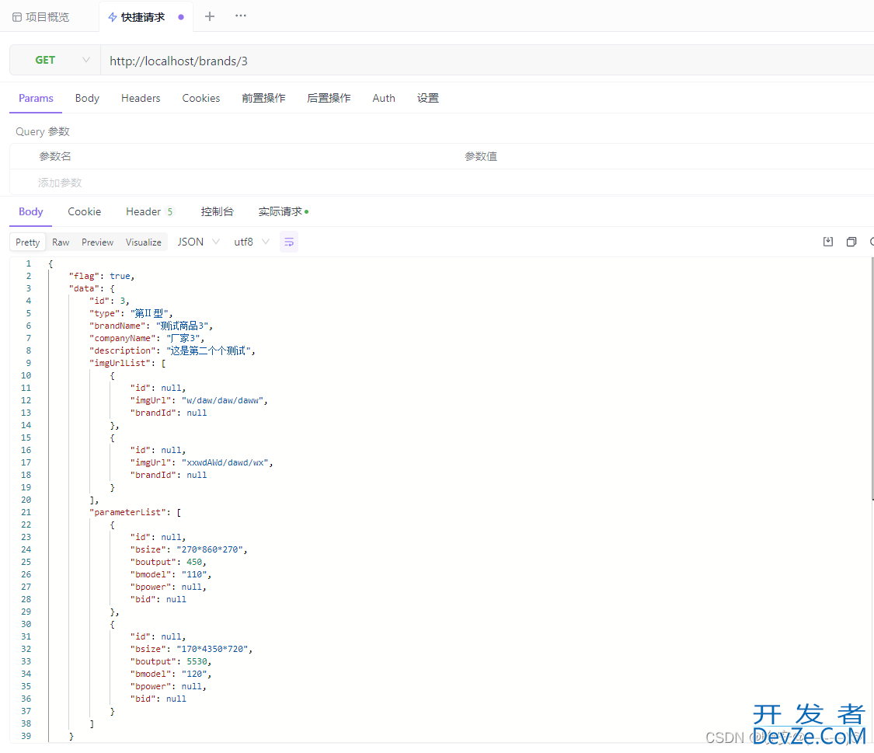The width and height of the screenshot is (874, 753).
Task: Click the "description" line in JSON
Action: point(172,350)
